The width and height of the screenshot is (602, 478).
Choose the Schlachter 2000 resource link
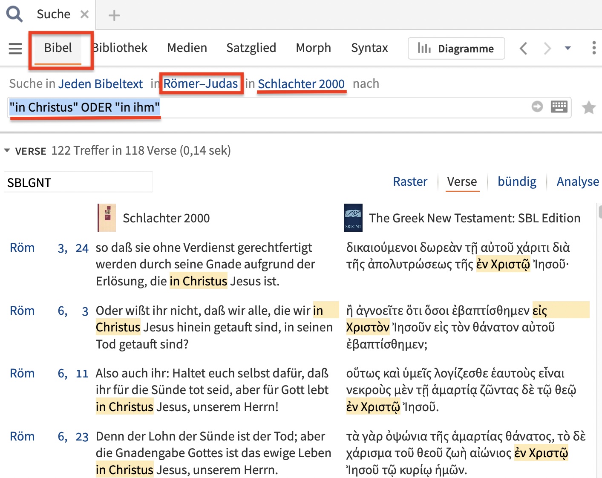[301, 84]
